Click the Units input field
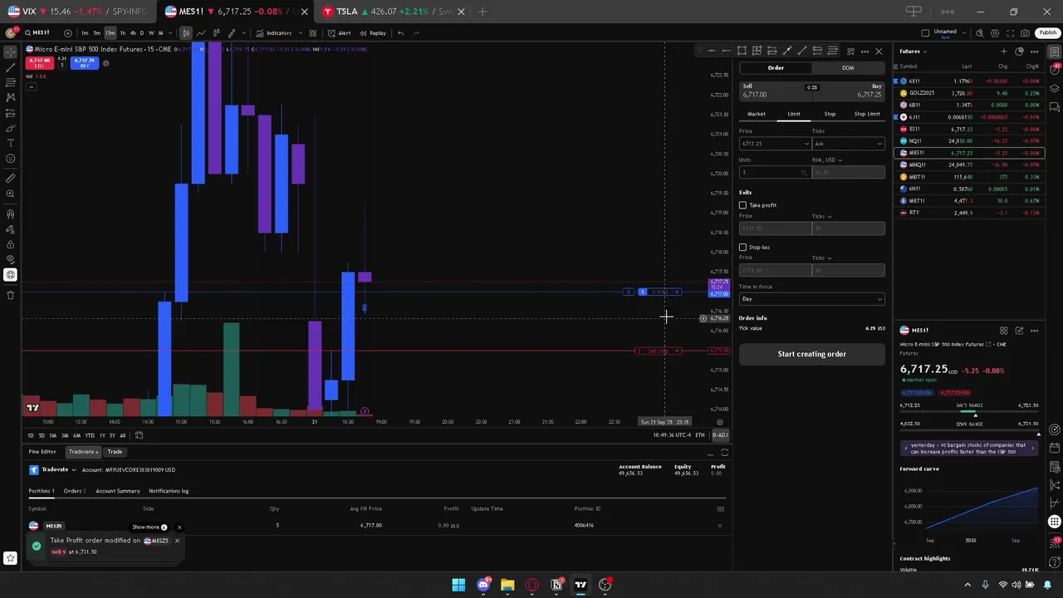 tap(774, 172)
